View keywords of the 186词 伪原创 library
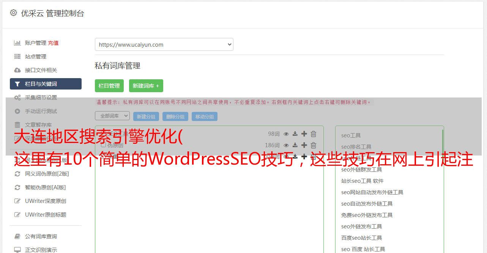This screenshot has width=487, height=253. (x=286, y=145)
